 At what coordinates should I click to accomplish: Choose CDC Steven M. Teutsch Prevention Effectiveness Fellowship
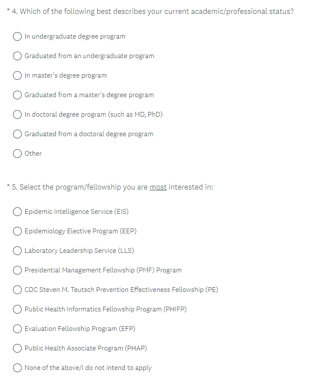tap(18, 290)
